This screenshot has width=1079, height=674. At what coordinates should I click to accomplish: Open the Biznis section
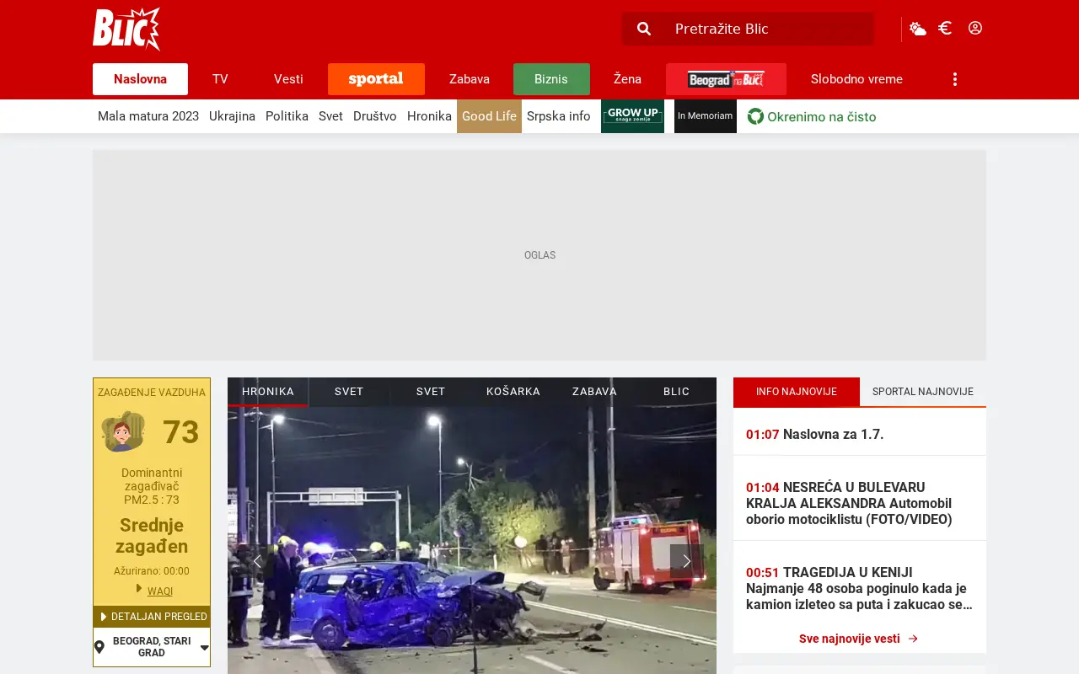pyautogui.click(x=551, y=79)
